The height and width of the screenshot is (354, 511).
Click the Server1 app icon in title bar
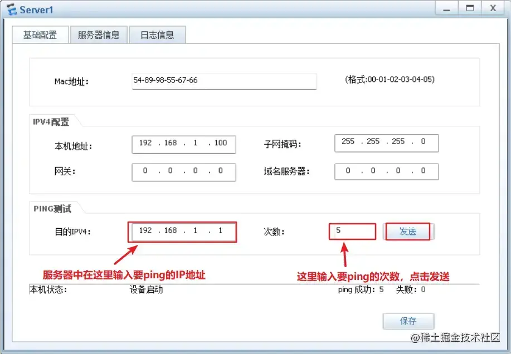11,9
